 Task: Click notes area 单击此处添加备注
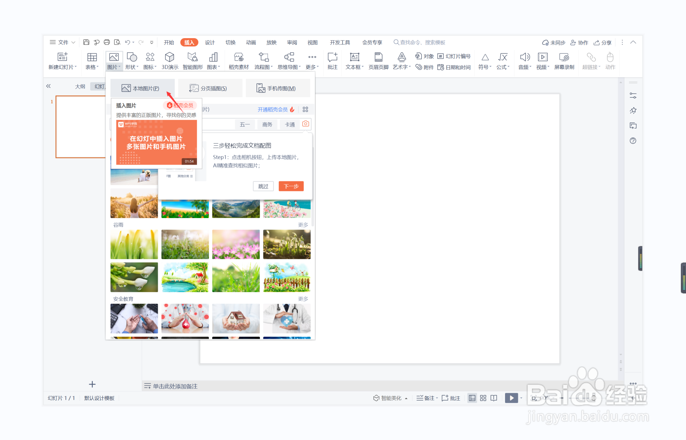(175, 386)
